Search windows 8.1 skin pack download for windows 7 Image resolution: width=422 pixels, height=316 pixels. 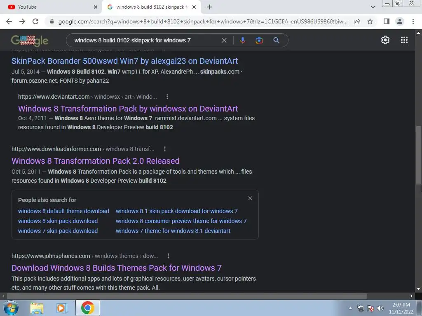tap(176, 211)
